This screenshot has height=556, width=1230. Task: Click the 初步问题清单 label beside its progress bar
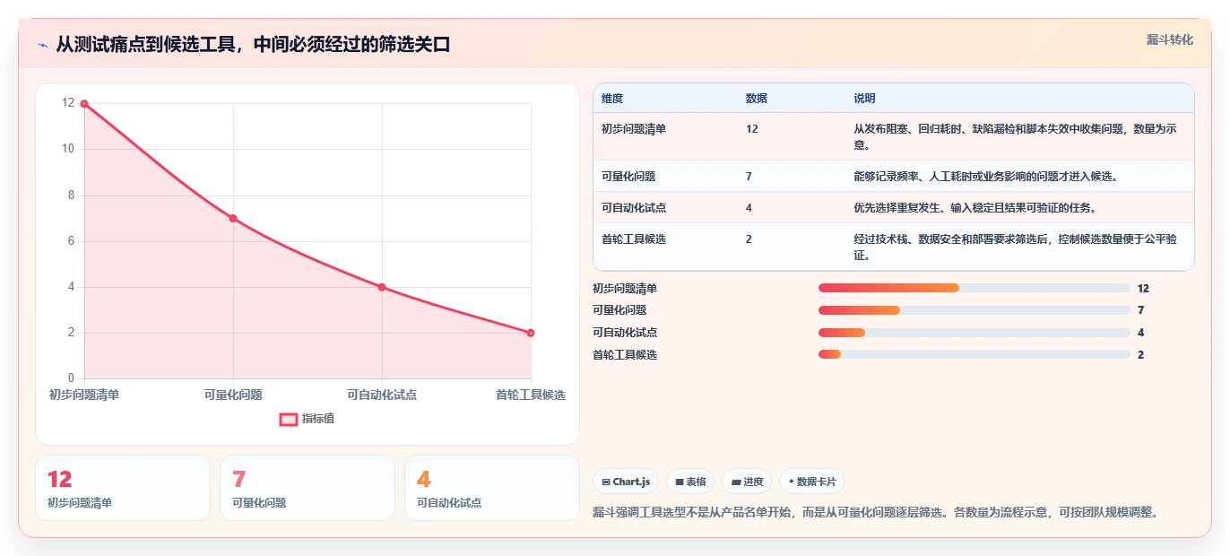tap(625, 289)
